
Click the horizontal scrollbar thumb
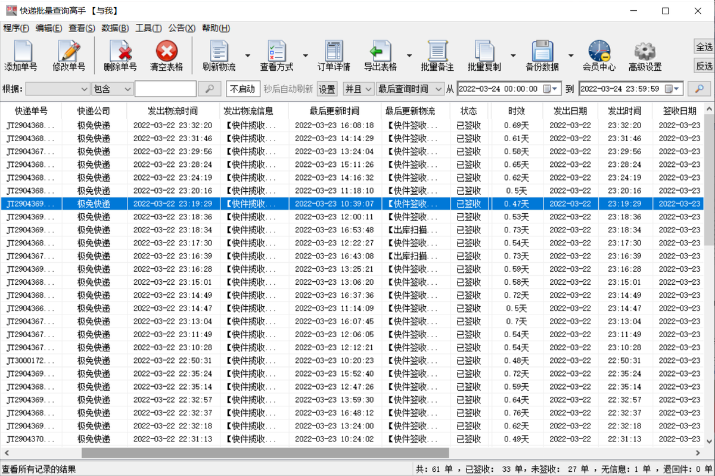(265, 453)
